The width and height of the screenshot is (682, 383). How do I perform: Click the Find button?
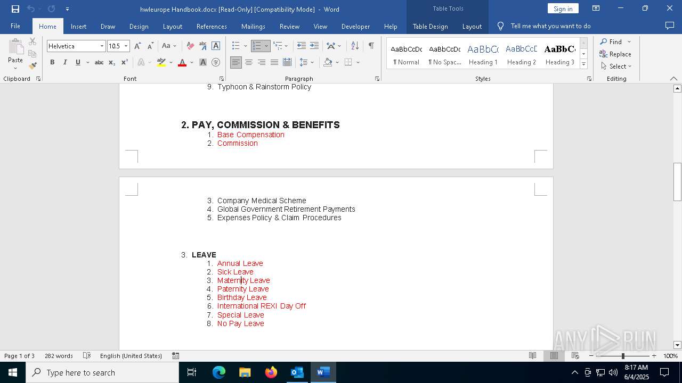tap(611, 41)
